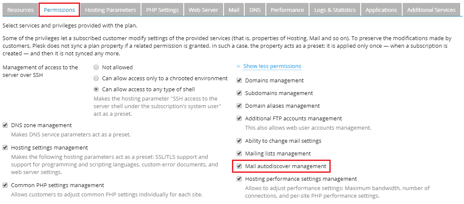This screenshot has height=204, width=464.
Task: Collapse the Show less permissions chevron
Action: pyautogui.click(x=238, y=66)
